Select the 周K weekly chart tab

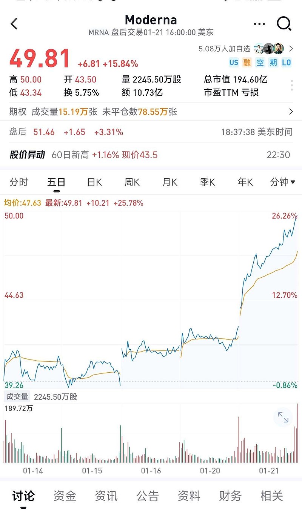coord(132,182)
